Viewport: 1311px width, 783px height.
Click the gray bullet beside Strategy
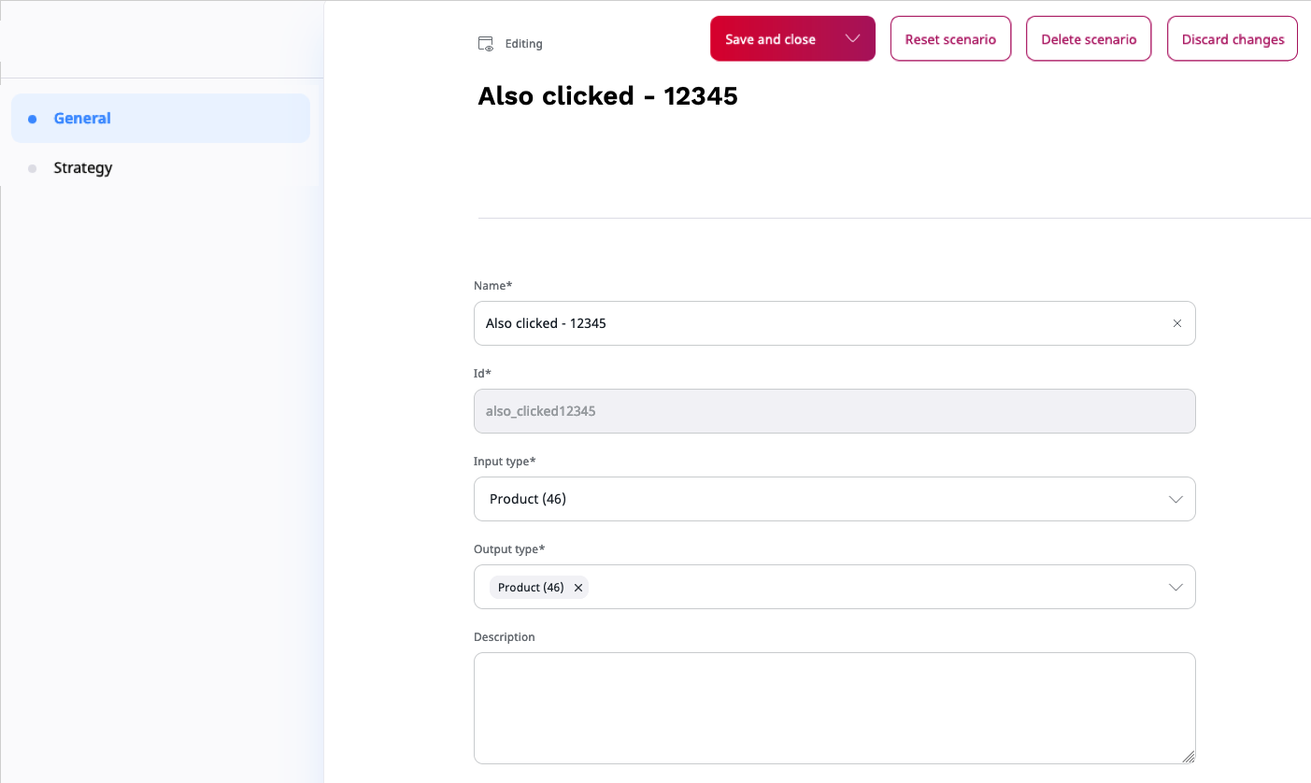(x=33, y=168)
